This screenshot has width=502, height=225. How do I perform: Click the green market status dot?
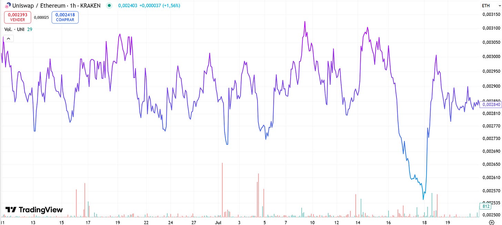(109, 6)
